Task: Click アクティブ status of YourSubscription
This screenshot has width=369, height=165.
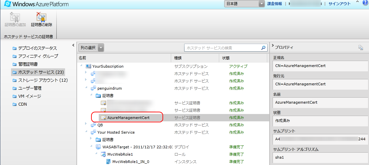Action: point(239,66)
